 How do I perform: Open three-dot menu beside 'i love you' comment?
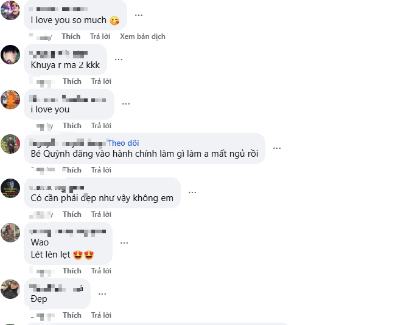click(x=126, y=103)
